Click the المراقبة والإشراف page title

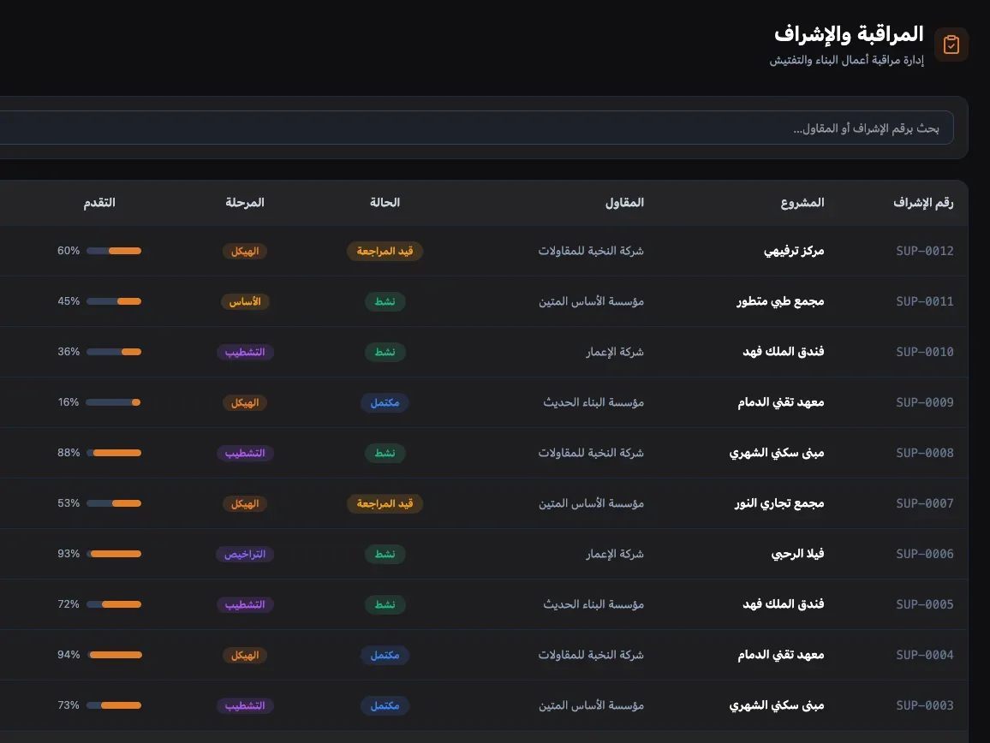pyautogui.click(x=849, y=34)
